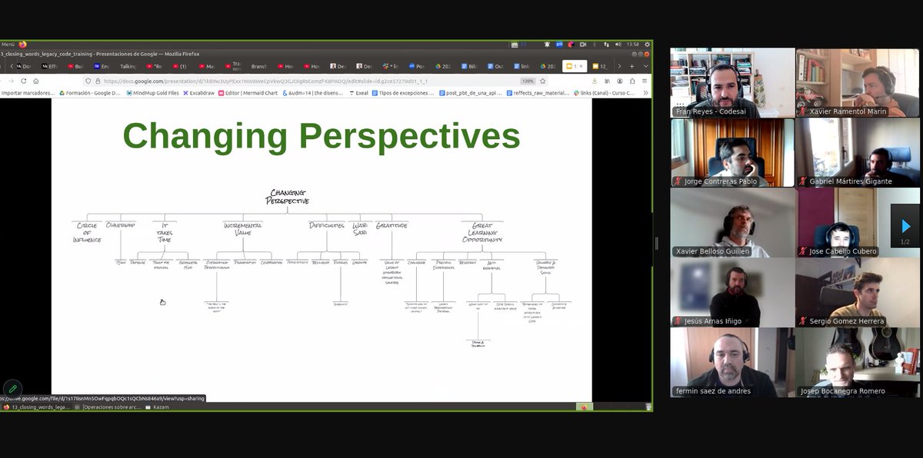Image resolution: width=923 pixels, height=458 pixels.
Task: Click the 'Changing Perspectives' slide title
Action: click(x=322, y=136)
